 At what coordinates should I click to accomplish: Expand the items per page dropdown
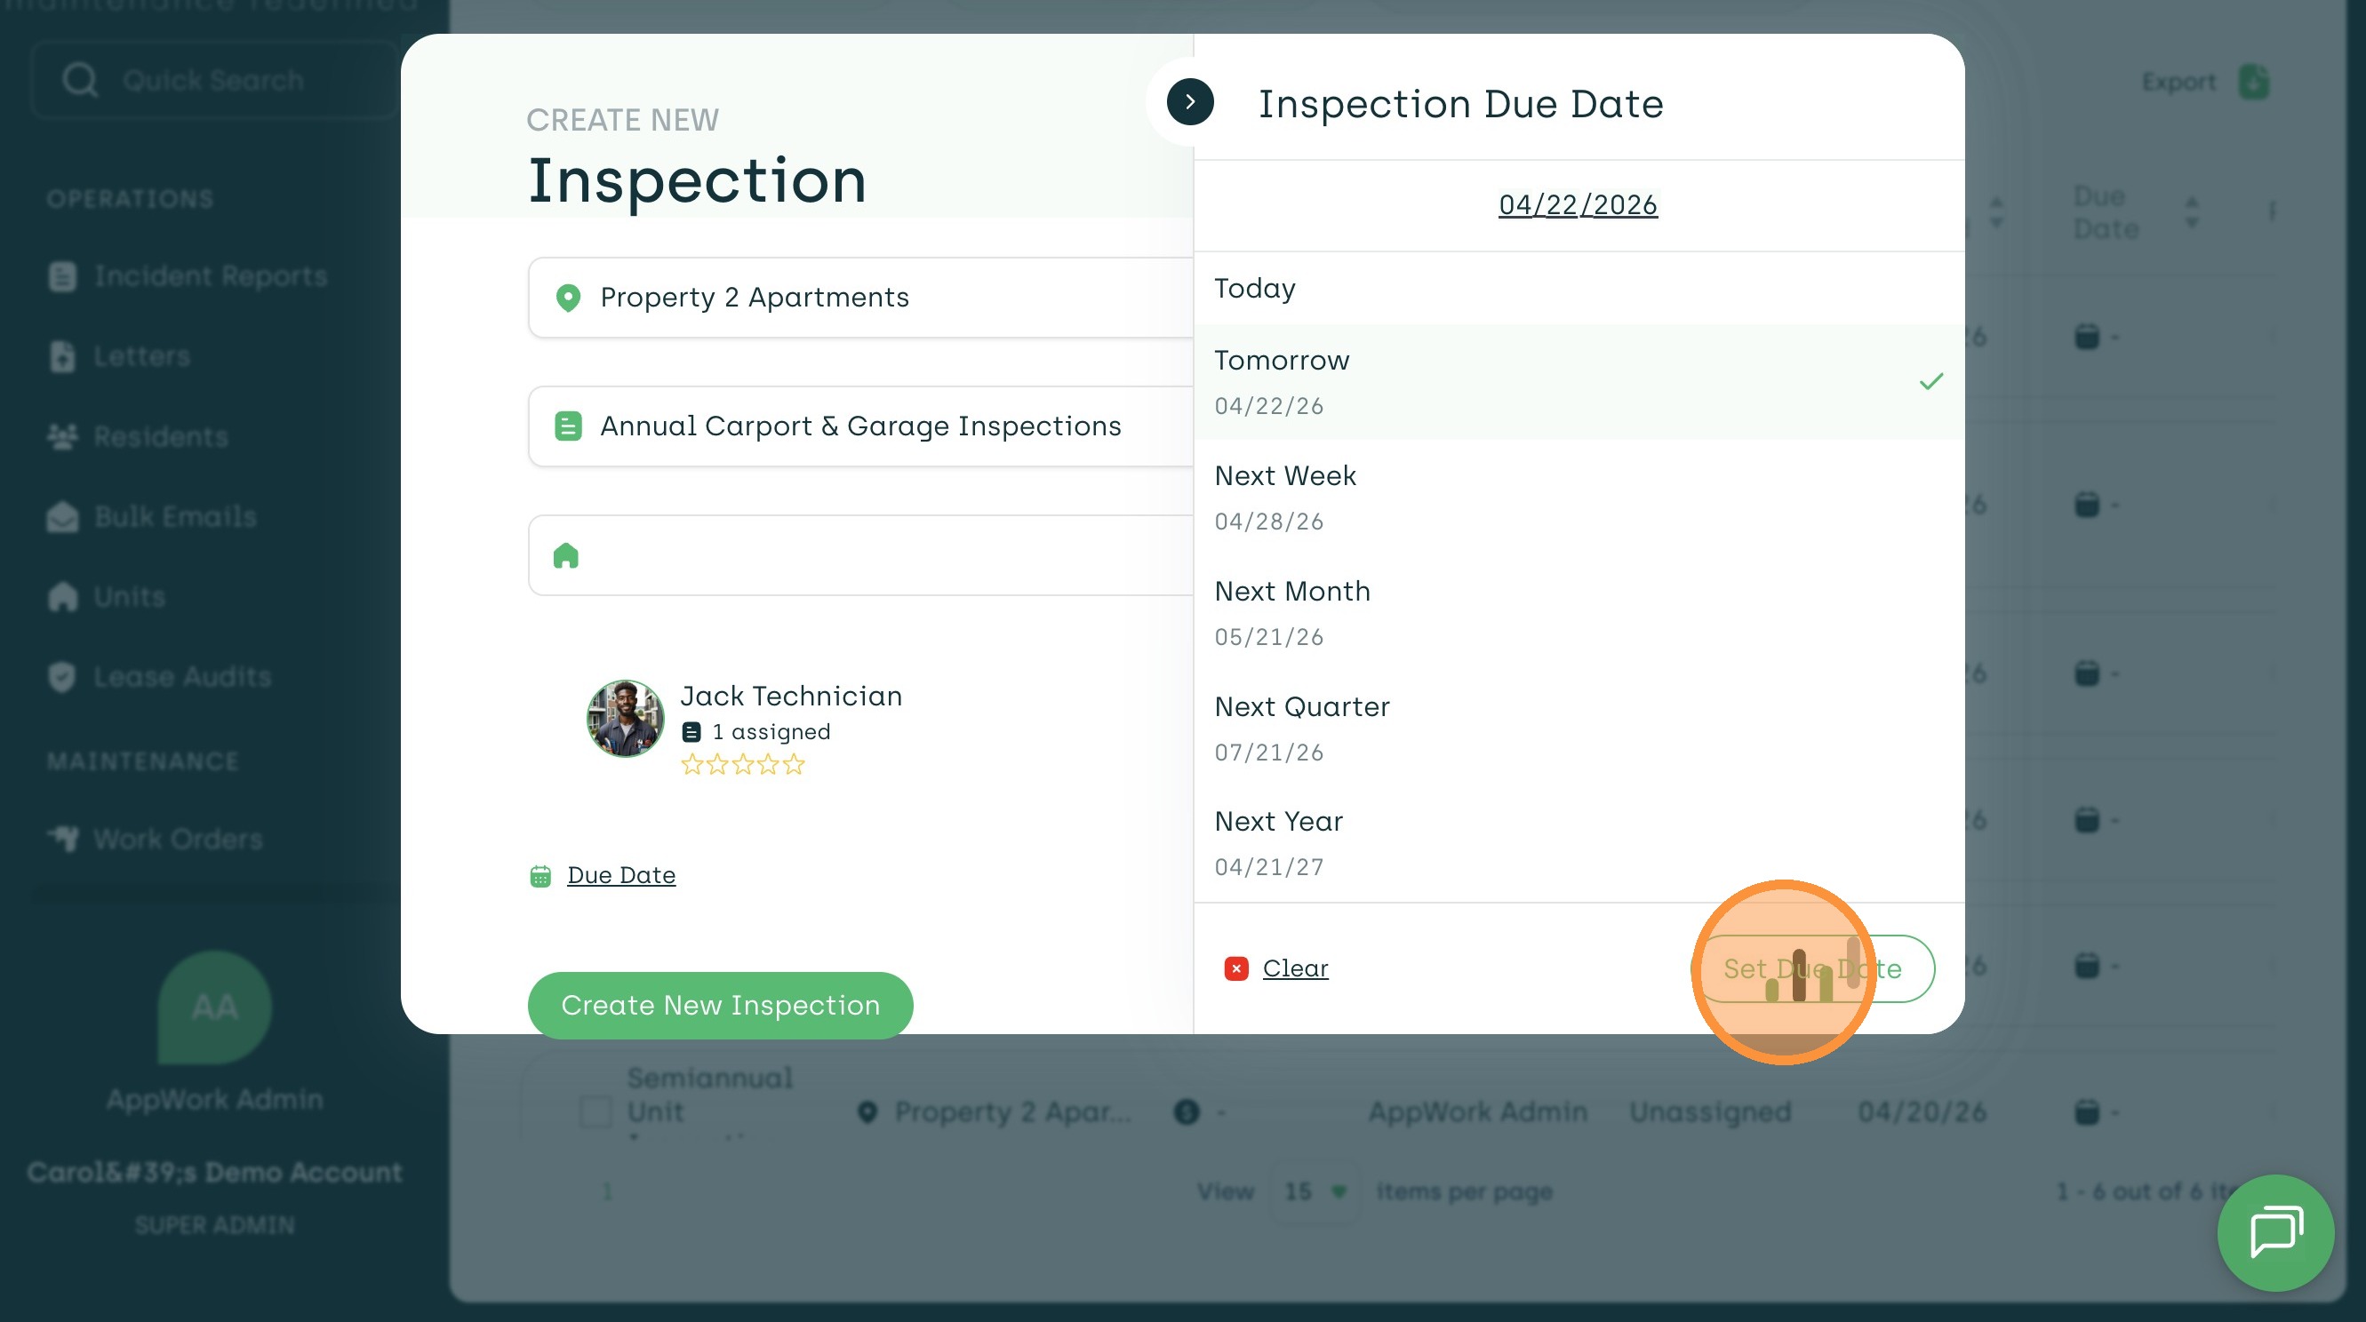[1315, 1191]
